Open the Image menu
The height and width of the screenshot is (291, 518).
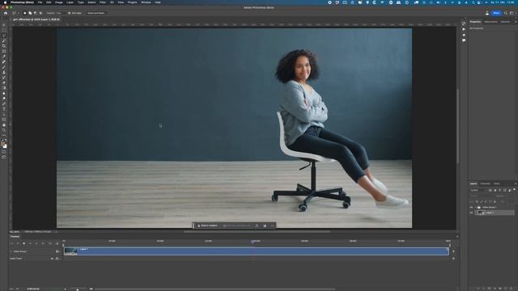(58, 2)
